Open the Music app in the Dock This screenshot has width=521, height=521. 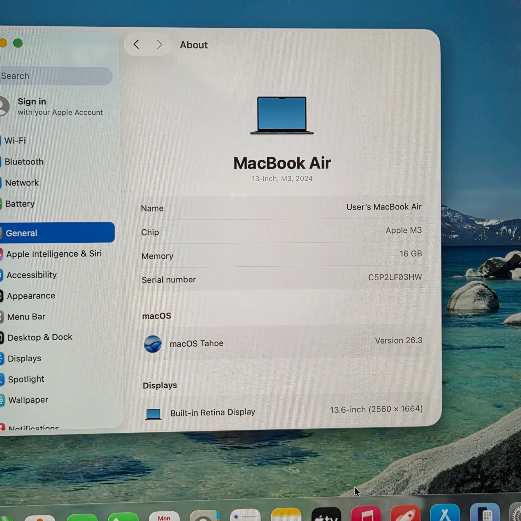point(366,514)
